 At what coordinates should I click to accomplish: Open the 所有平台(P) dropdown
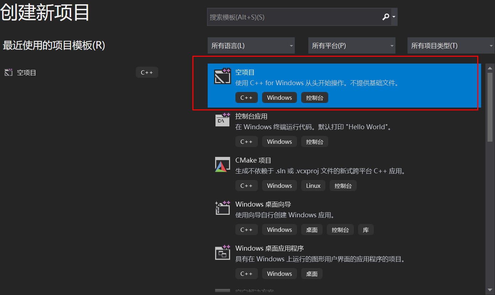352,45
